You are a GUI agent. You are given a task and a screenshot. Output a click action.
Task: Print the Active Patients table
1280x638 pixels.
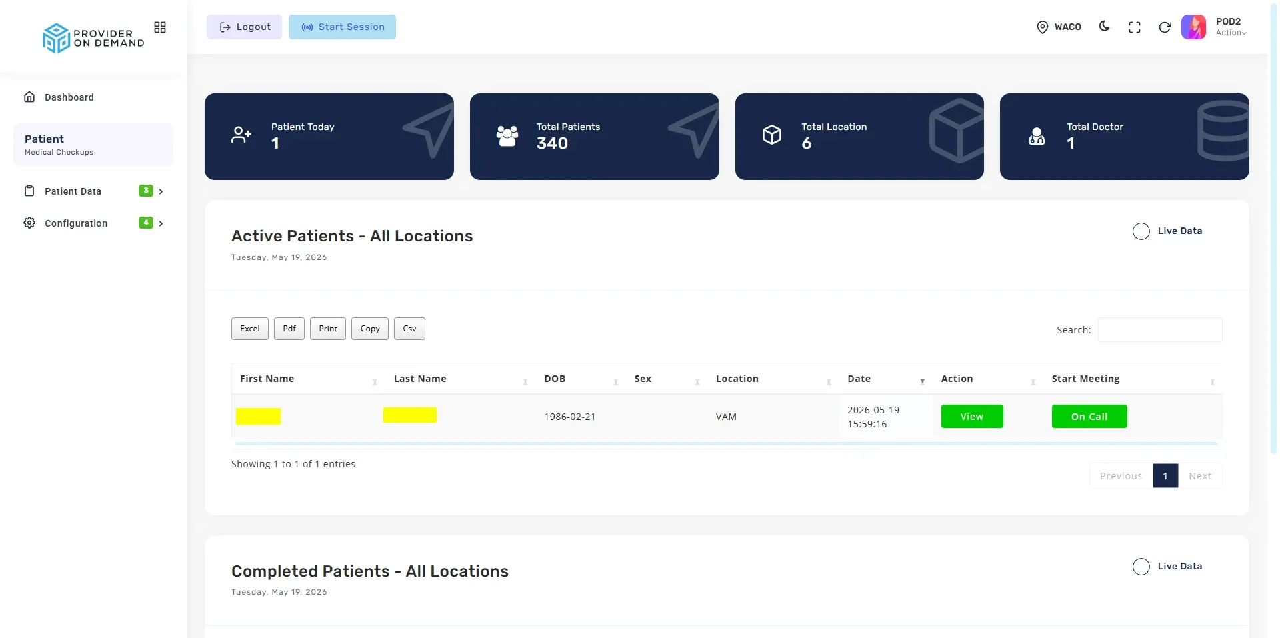(328, 329)
